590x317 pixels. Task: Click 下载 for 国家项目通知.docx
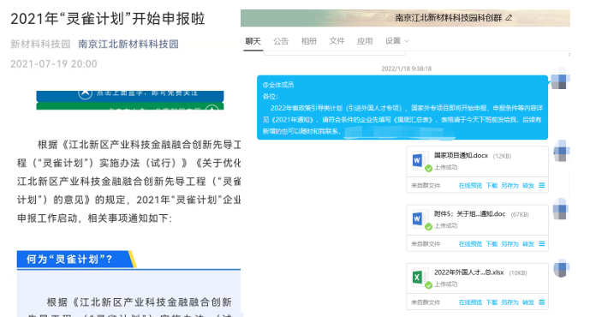(x=492, y=186)
